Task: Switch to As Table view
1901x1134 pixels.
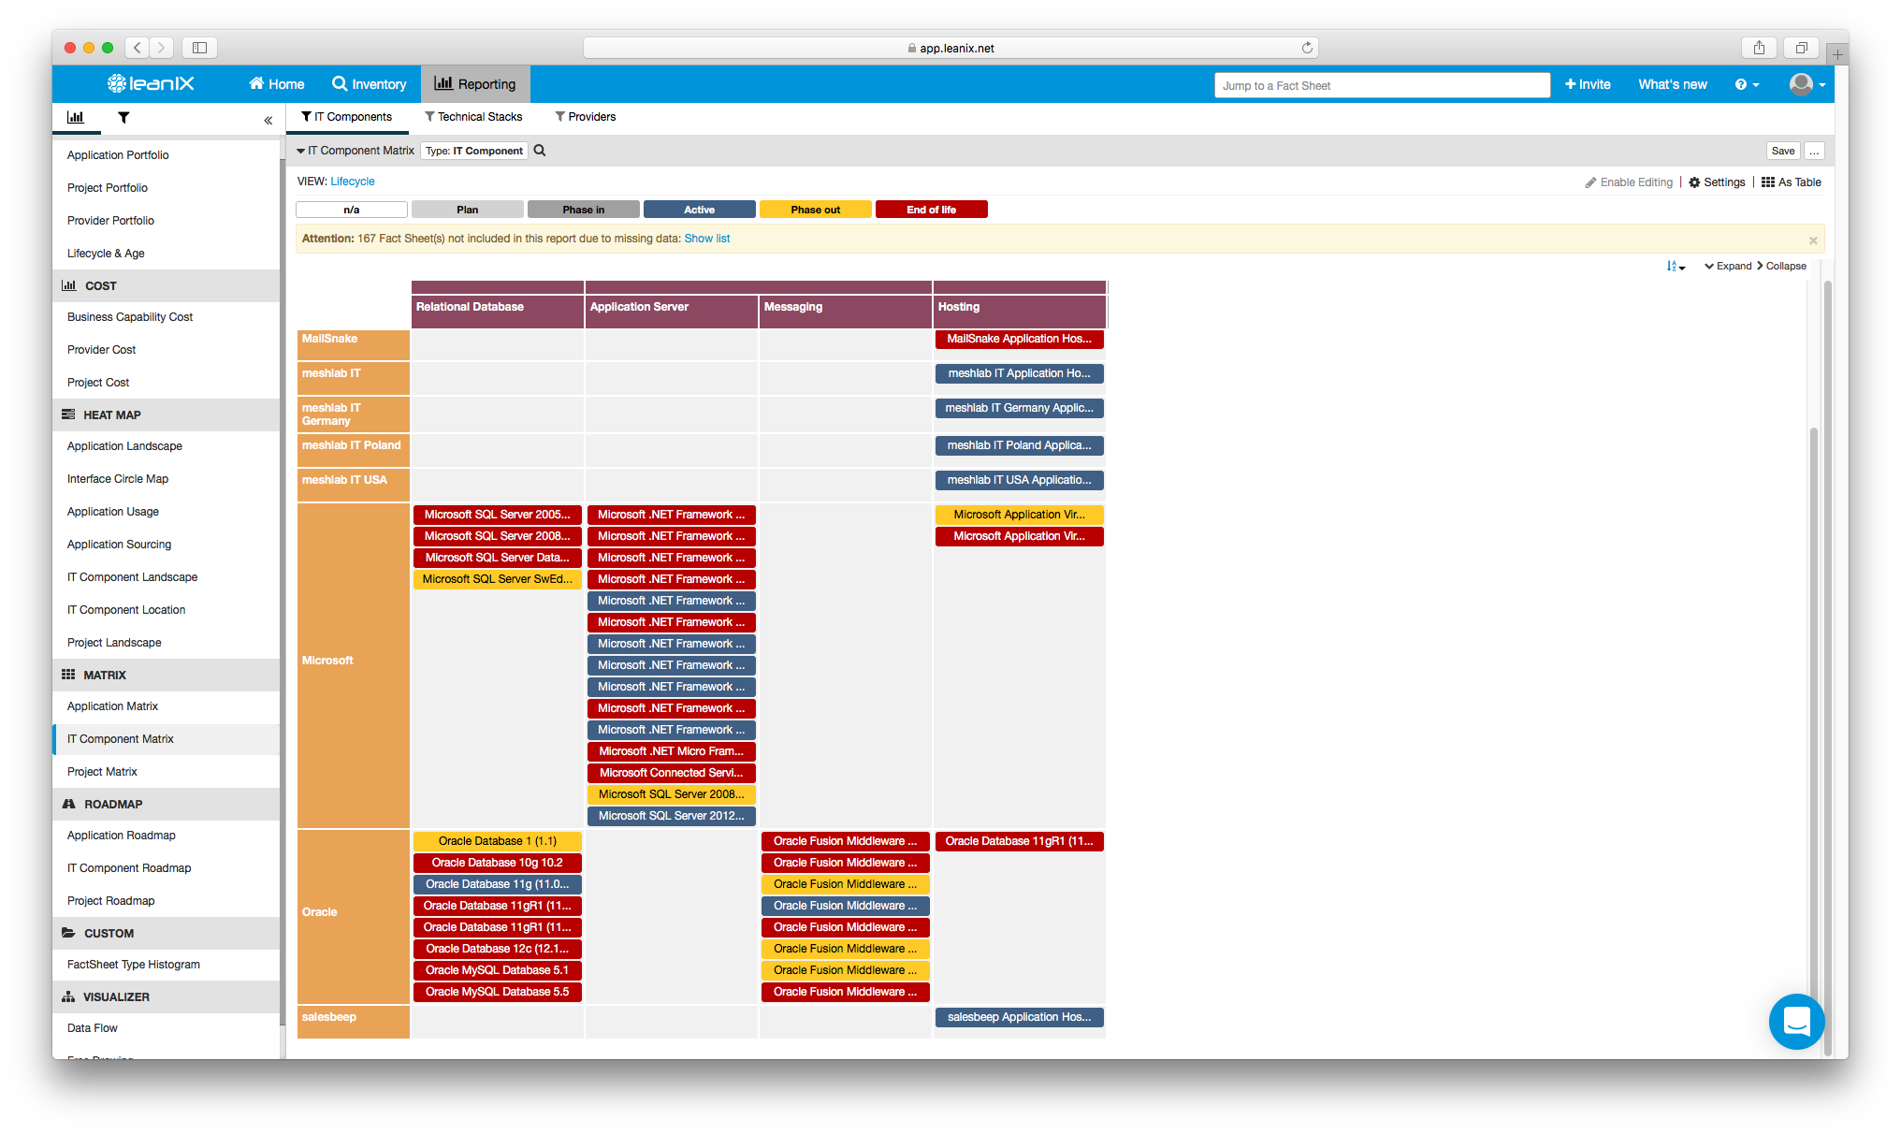Action: click(1792, 182)
